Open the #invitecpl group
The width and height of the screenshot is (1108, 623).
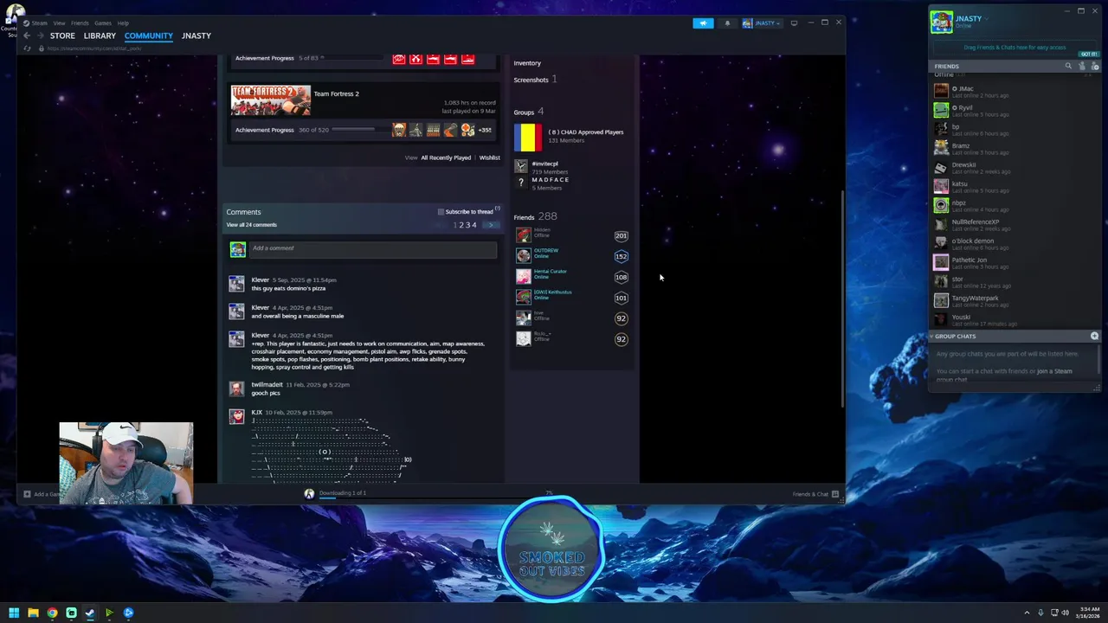click(x=544, y=164)
